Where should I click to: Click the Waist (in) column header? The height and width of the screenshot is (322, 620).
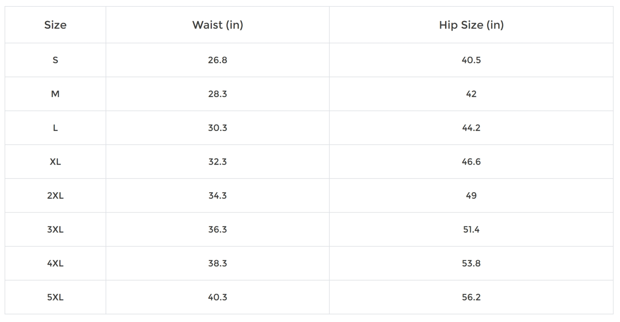218,25
